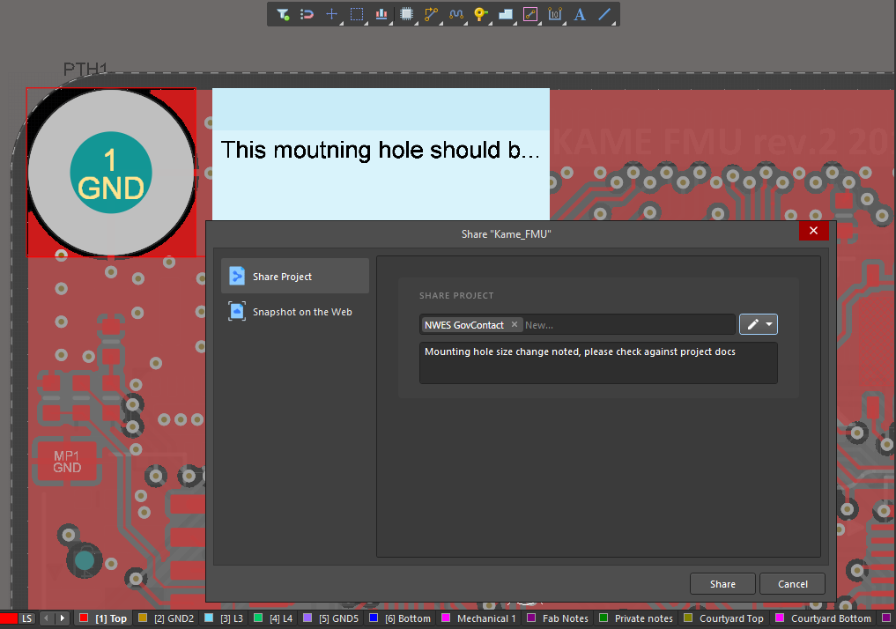Switch to the [6] Bottom layer tab
Screen dimensions: 896x629
pyautogui.click(x=400, y=618)
